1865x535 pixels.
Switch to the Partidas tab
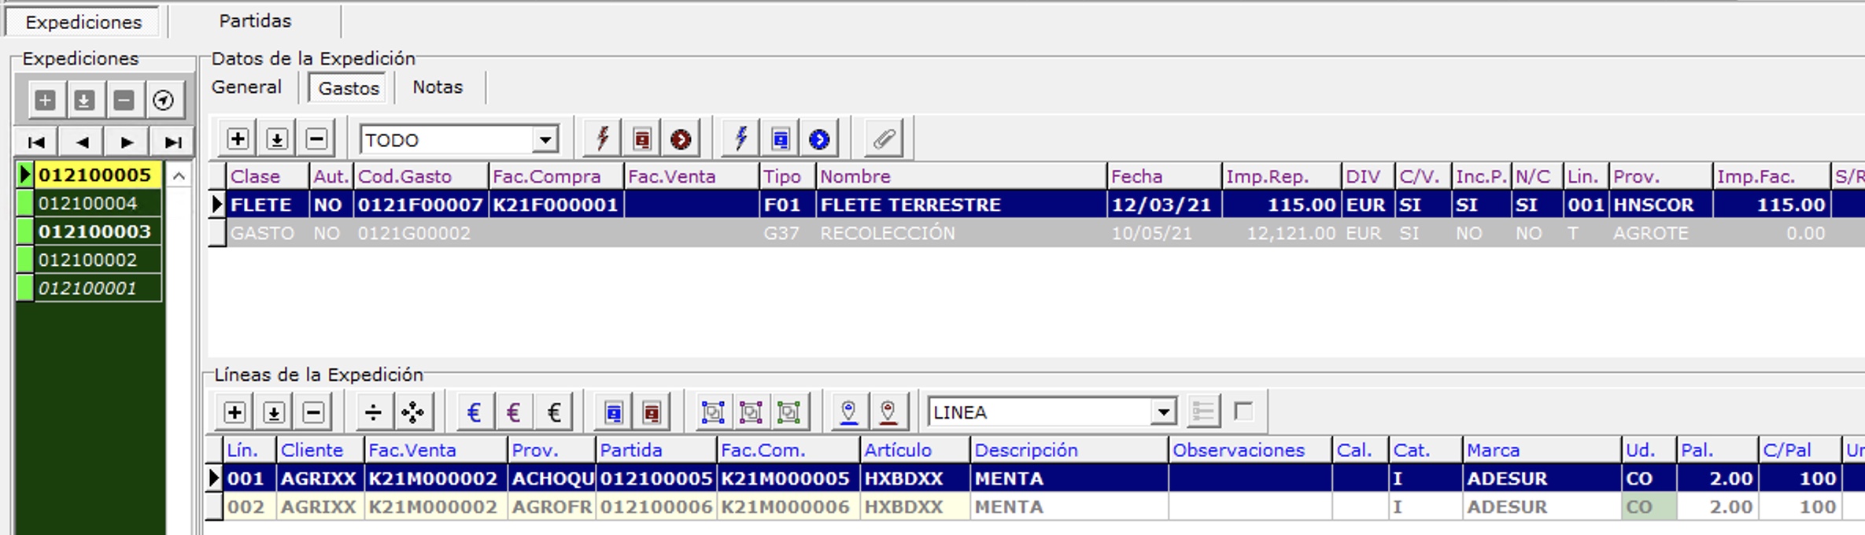[x=255, y=21]
